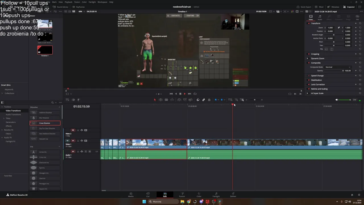The width and height of the screenshot is (364, 205).
Task: Expand the Titles toolbox category
Action: coord(4,118)
